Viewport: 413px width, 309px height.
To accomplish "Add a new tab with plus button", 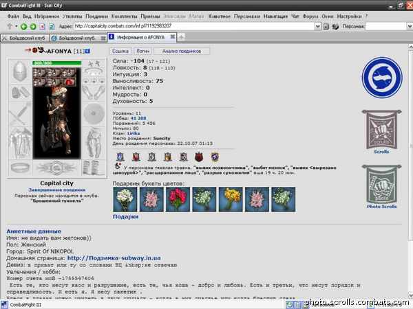I will tap(181, 37).
